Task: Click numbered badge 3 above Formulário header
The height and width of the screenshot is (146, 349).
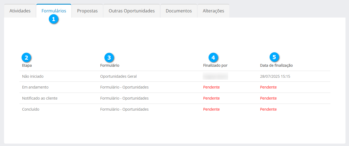Action: [x=109, y=57]
